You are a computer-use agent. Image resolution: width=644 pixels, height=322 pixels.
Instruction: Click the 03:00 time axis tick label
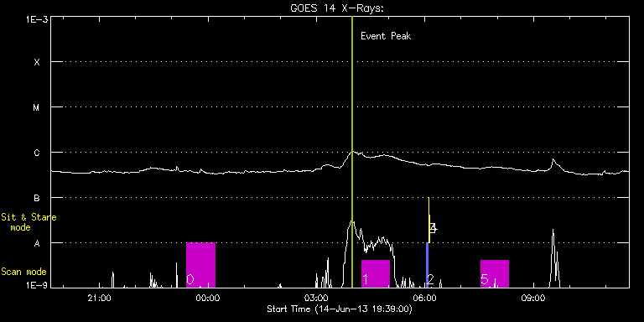click(x=317, y=299)
